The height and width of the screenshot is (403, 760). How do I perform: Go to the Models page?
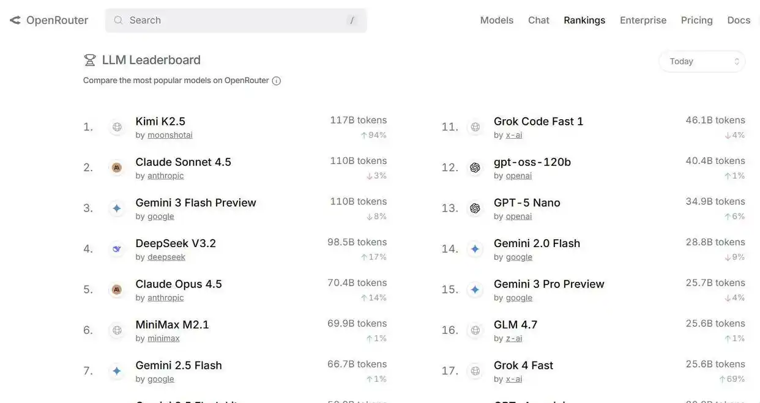point(496,20)
